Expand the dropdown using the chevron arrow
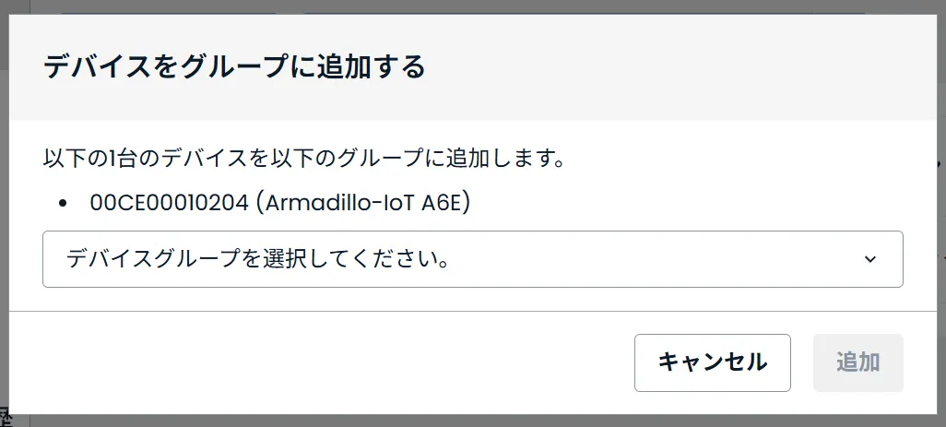The width and height of the screenshot is (946, 427). click(x=869, y=259)
